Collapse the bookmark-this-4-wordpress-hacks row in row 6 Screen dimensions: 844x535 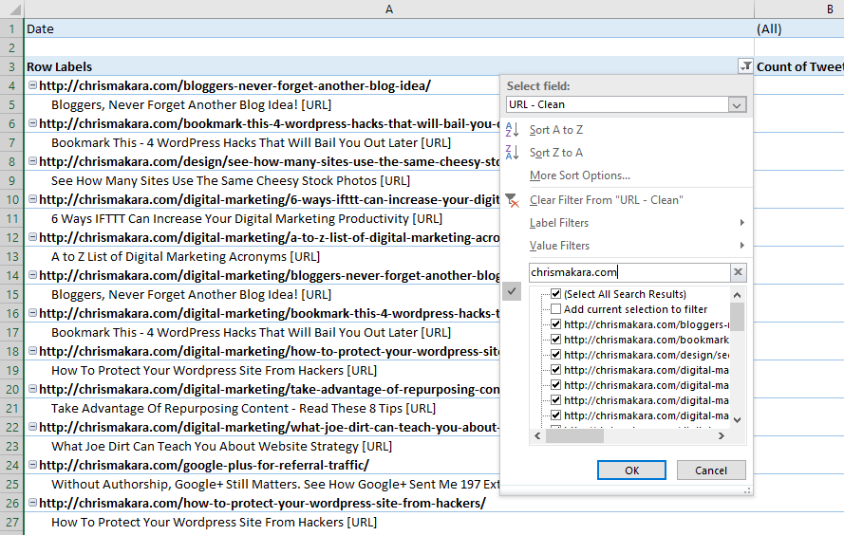click(x=32, y=123)
